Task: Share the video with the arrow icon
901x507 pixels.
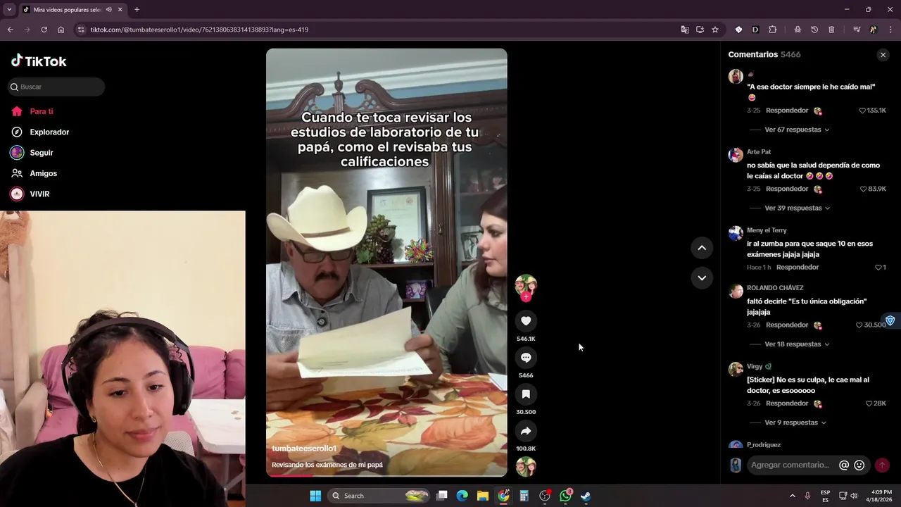Action: 526,431
